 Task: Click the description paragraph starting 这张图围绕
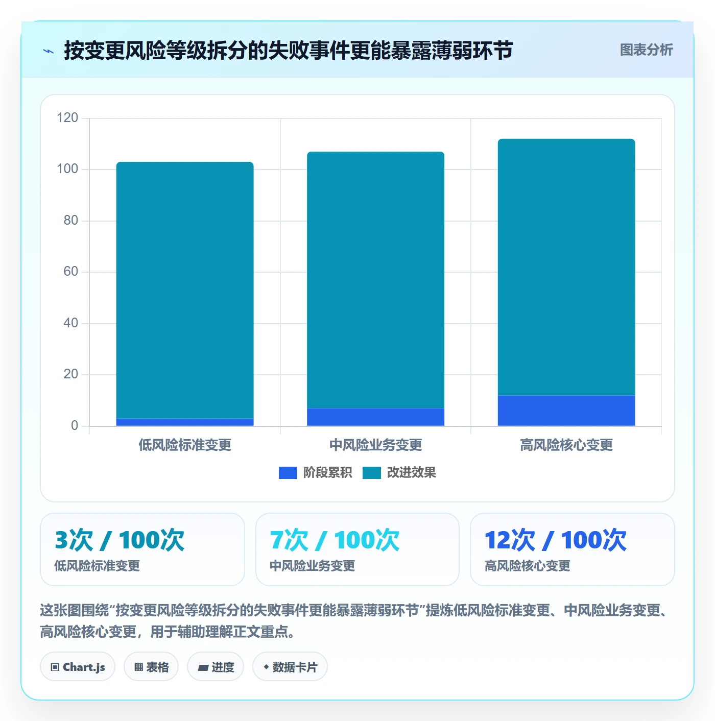pyautogui.click(x=355, y=621)
